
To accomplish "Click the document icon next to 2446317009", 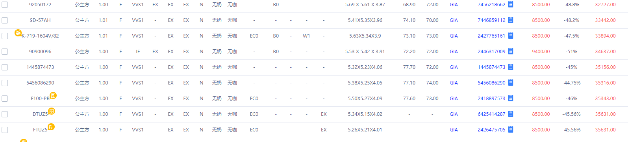I will [511, 51].
